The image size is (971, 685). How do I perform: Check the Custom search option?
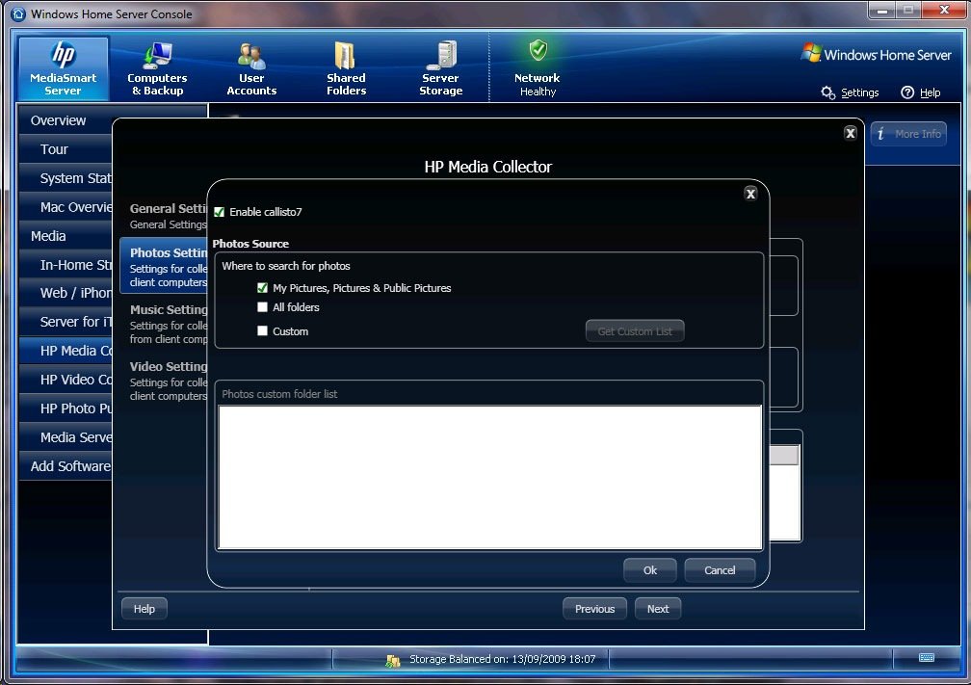263,331
